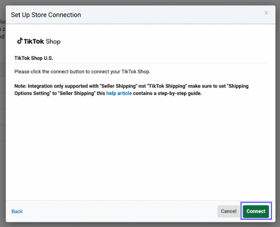Screen dimensions: 280x227
Task: Cancel the store connection setup
Action: coord(229,211)
